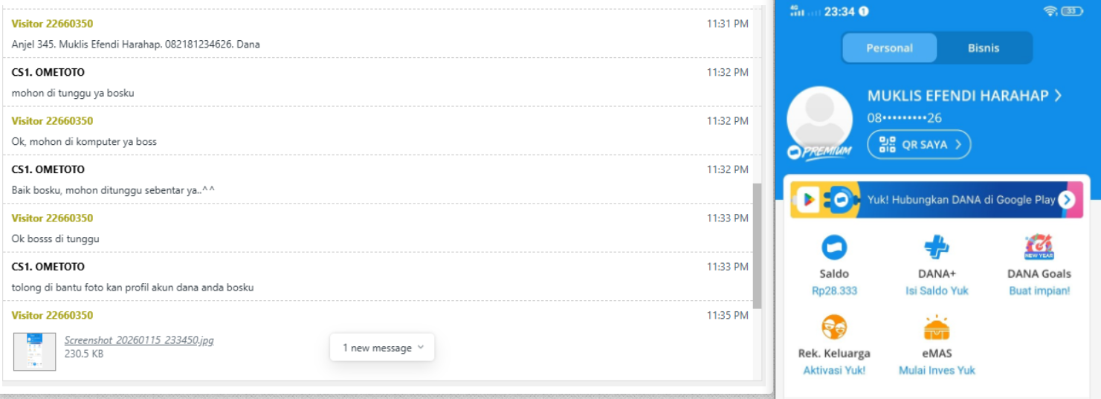Click the Google Play icon in banner
This screenshot has height=399, width=1101.
[808, 199]
